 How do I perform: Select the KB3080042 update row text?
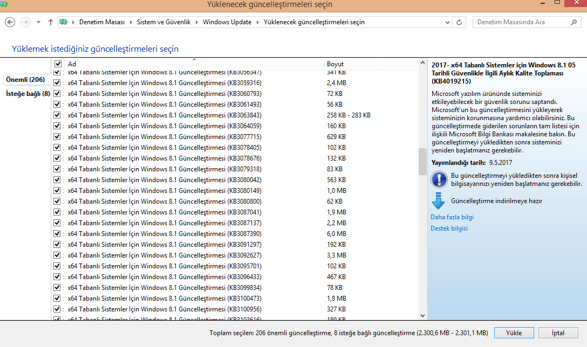(165, 180)
